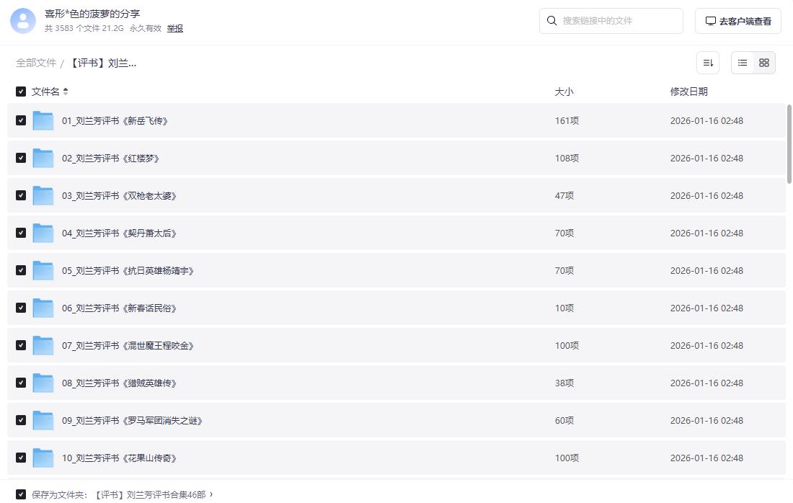Viewport: 793px width, 503px height.
Task: Click the 共 3583 个文件 21.2G summary text
Action: click(84, 28)
